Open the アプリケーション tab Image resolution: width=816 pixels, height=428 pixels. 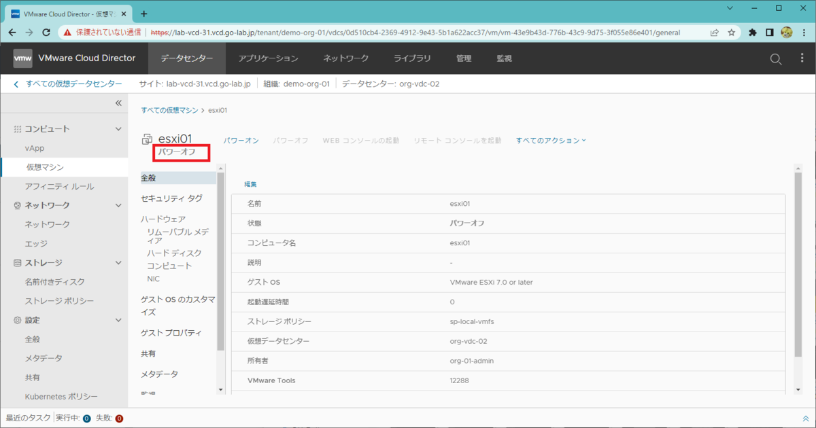pyautogui.click(x=269, y=58)
